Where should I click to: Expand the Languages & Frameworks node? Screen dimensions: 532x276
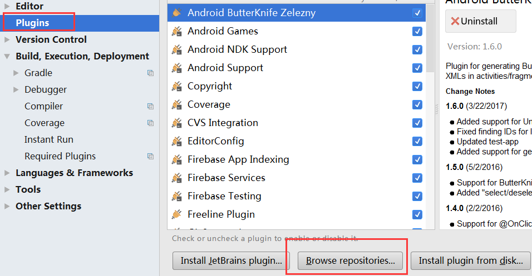tap(7, 173)
